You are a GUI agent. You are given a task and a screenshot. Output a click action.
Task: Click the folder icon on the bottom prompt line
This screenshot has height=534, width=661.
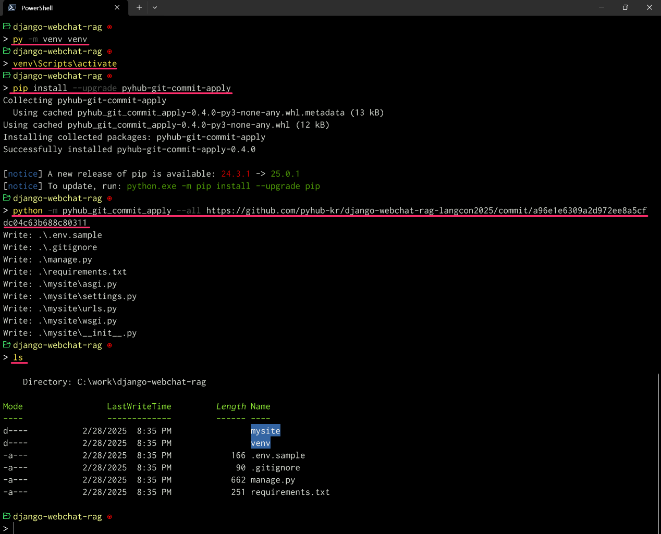pos(6,516)
